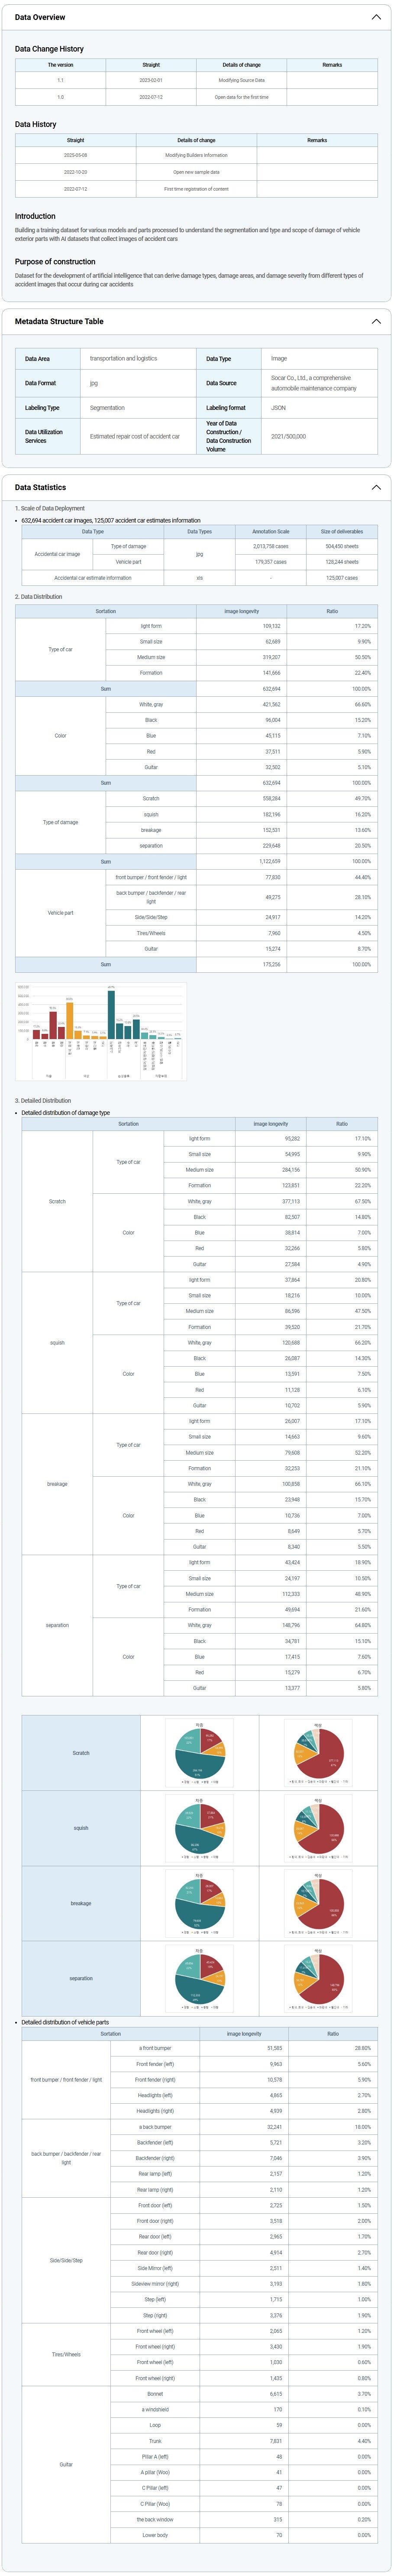Collapse the Data Overview section chevron
The height and width of the screenshot is (2576, 394).
click(x=376, y=17)
